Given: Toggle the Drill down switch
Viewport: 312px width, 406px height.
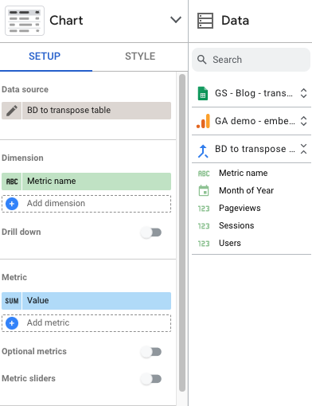Looking at the screenshot, I should point(151,232).
